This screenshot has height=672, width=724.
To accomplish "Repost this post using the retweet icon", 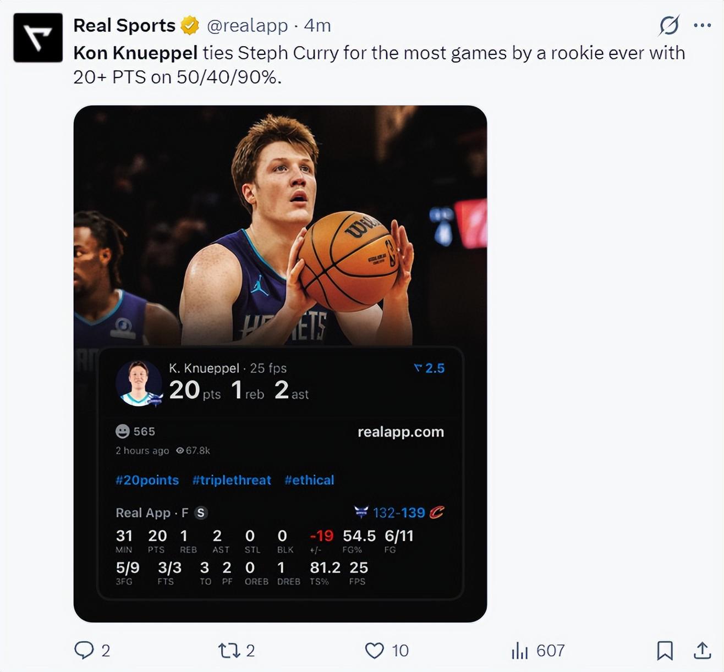I will click(x=229, y=651).
